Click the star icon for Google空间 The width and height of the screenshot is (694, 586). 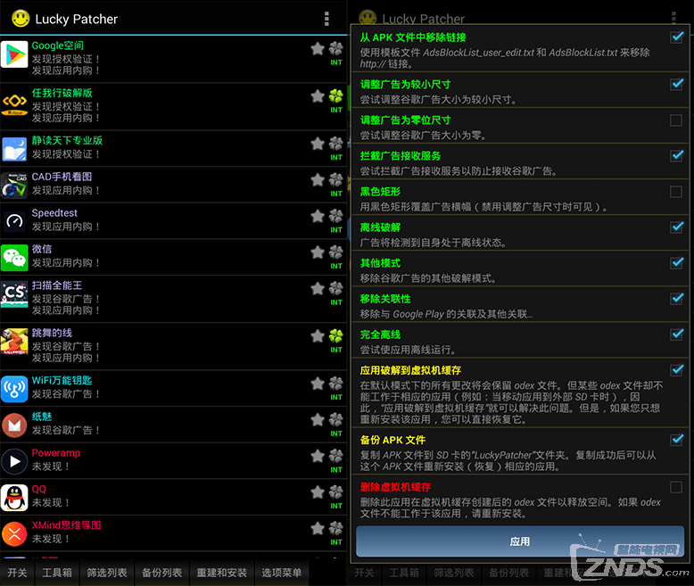tap(318, 48)
